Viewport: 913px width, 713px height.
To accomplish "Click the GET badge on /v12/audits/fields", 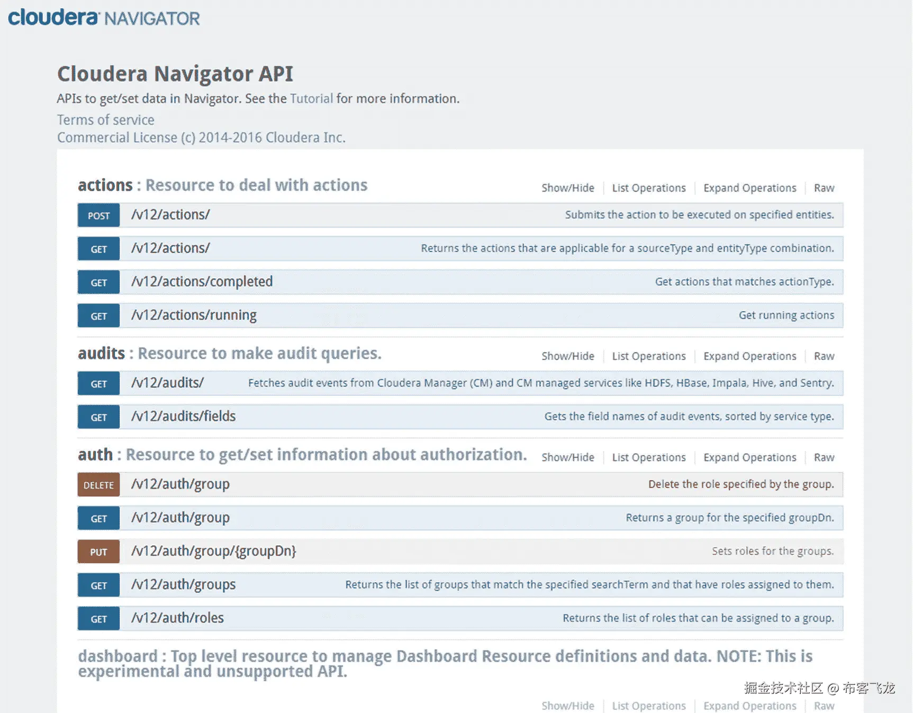I will [98, 417].
